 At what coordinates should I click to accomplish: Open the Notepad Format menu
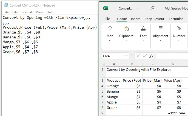(27, 12)
